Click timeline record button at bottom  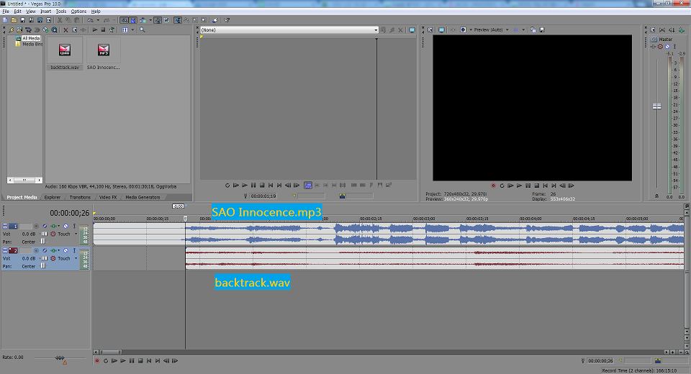97,361
